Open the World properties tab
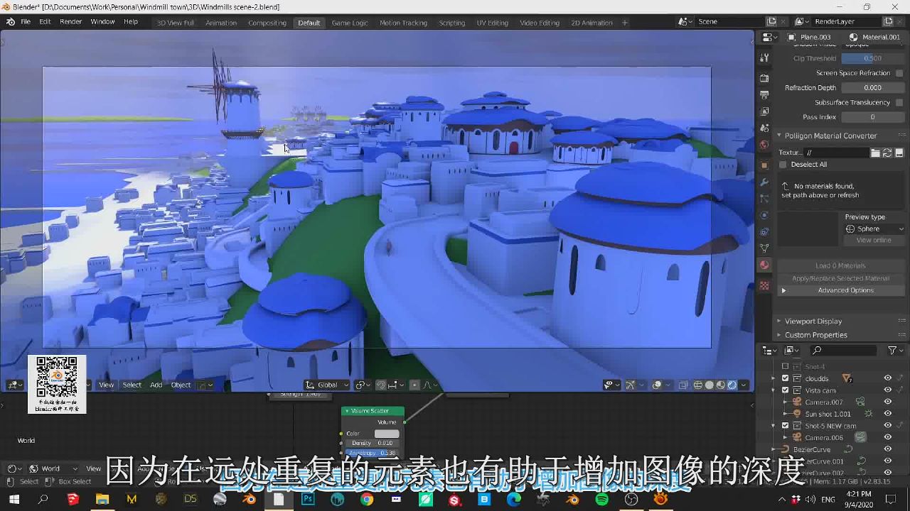Screen dimensions: 910x511 [x=764, y=145]
